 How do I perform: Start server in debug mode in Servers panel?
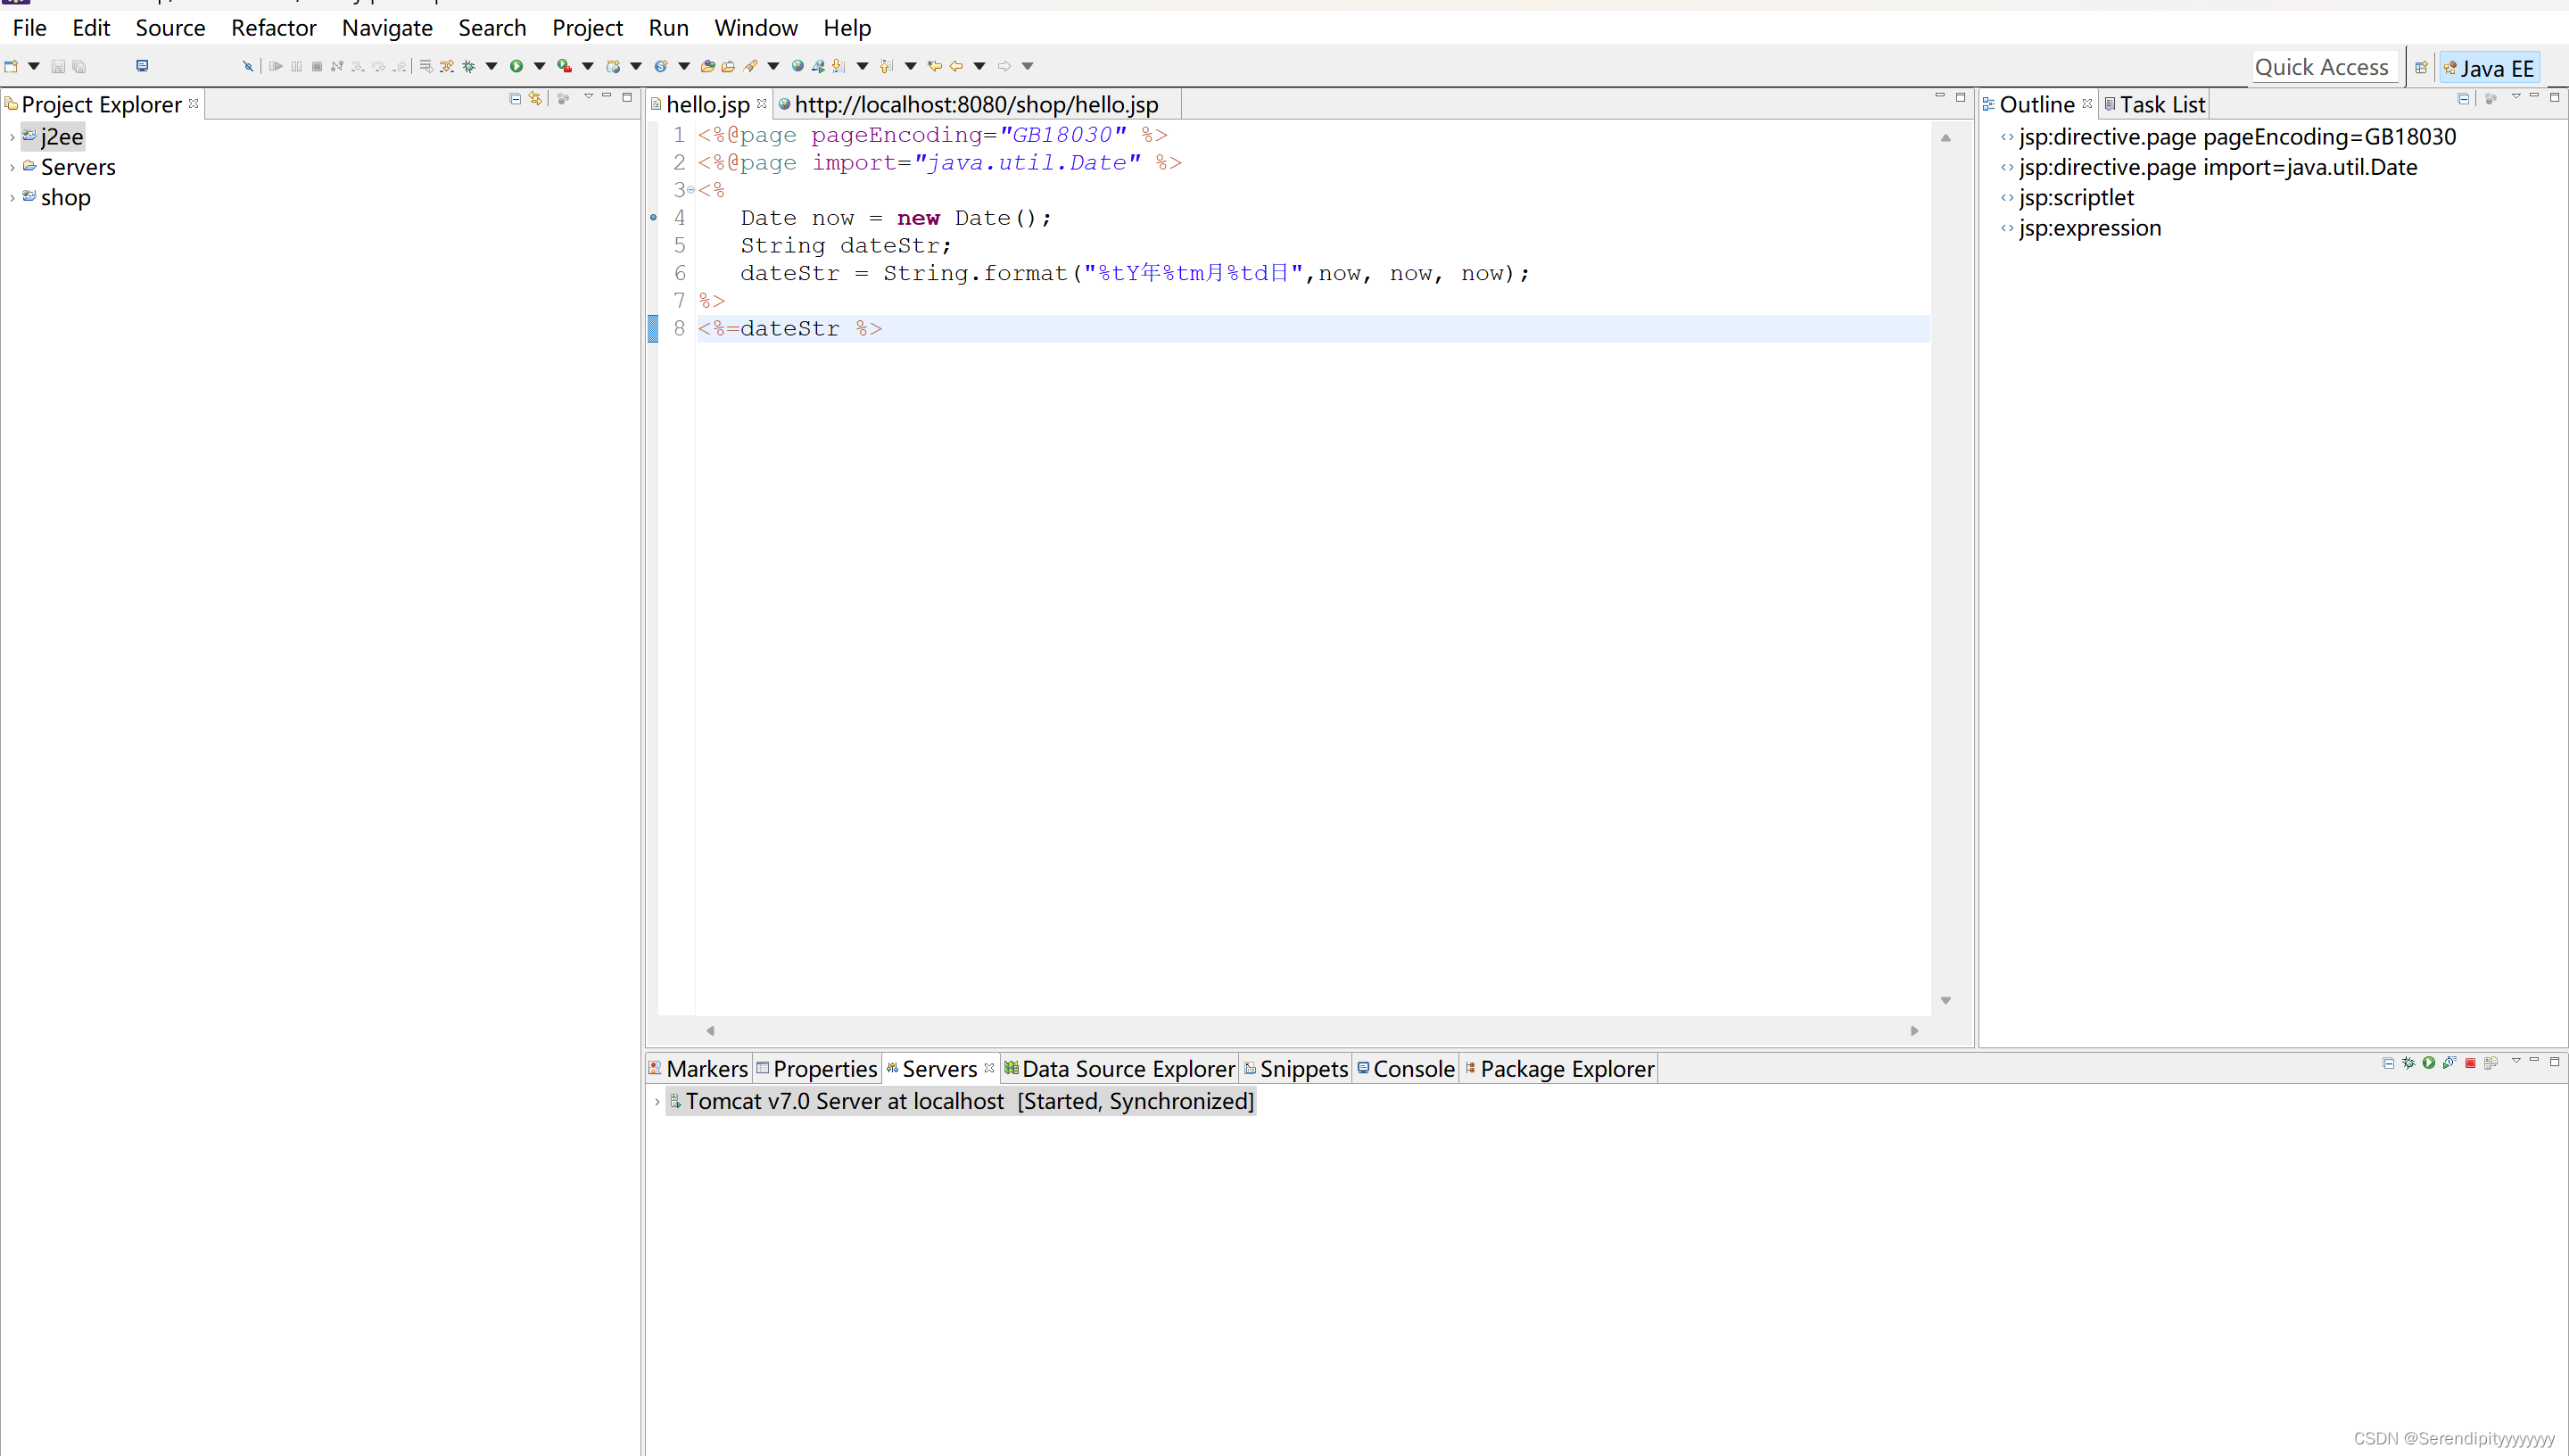pos(2408,1063)
